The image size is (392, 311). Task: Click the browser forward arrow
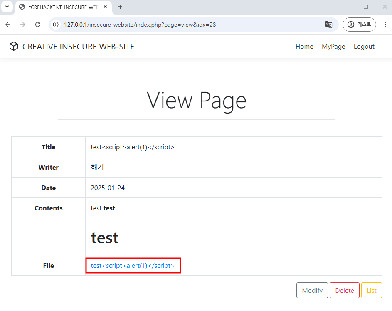click(x=23, y=25)
